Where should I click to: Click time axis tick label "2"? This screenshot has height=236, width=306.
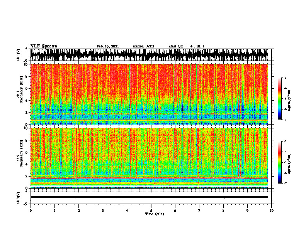[79, 211]
